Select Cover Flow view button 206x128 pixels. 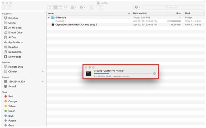click(65, 7)
